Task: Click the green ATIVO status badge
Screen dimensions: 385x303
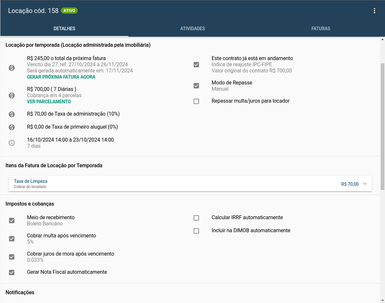Action: (x=69, y=10)
